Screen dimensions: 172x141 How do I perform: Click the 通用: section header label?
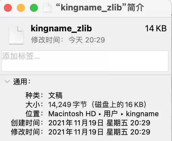(x=22, y=82)
